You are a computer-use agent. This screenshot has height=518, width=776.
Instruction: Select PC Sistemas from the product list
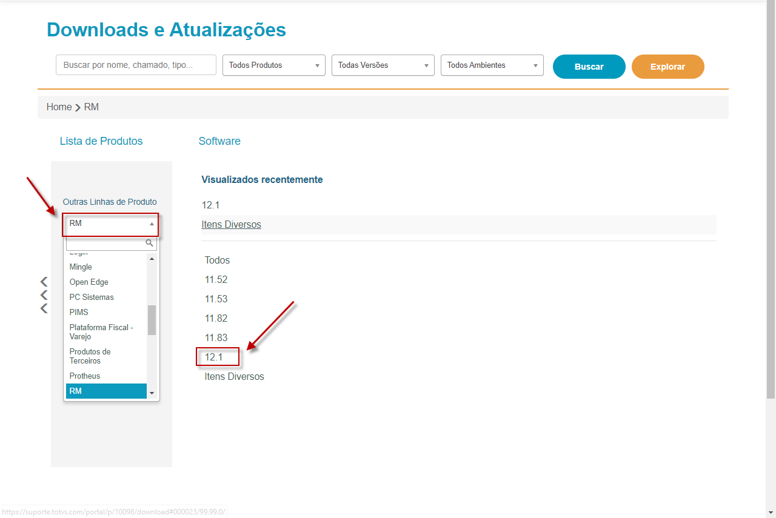coord(106,297)
